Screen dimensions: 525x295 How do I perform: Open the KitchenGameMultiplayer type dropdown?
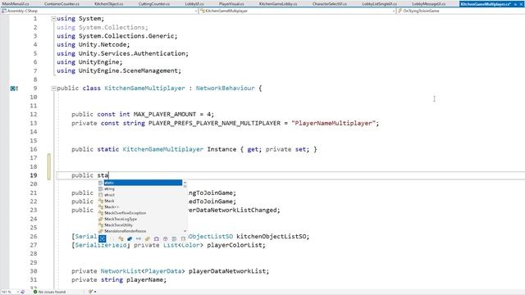click(297, 11)
